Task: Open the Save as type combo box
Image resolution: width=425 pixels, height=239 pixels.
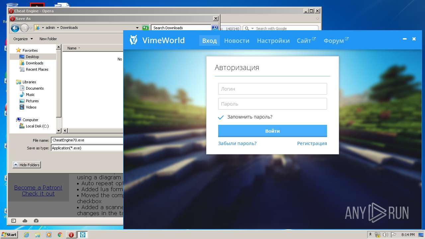Action: [x=87, y=148]
